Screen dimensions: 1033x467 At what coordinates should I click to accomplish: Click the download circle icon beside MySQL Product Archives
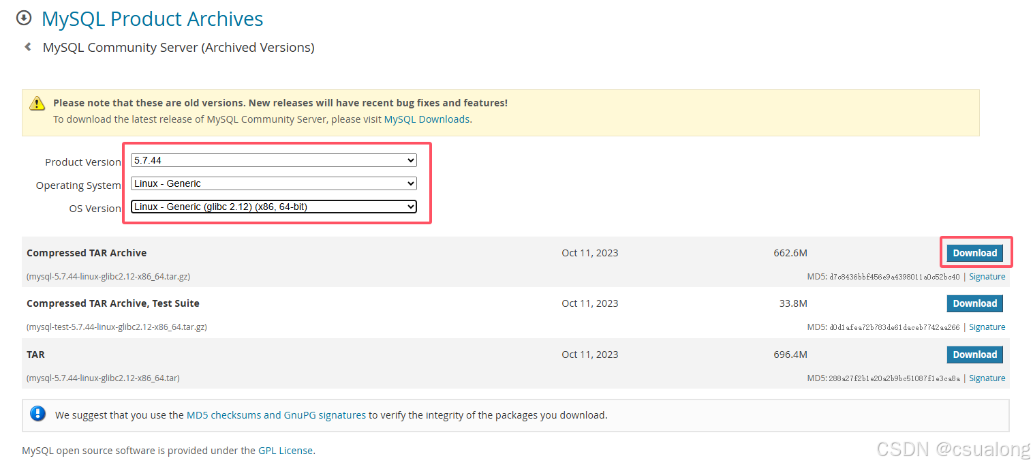(x=24, y=18)
